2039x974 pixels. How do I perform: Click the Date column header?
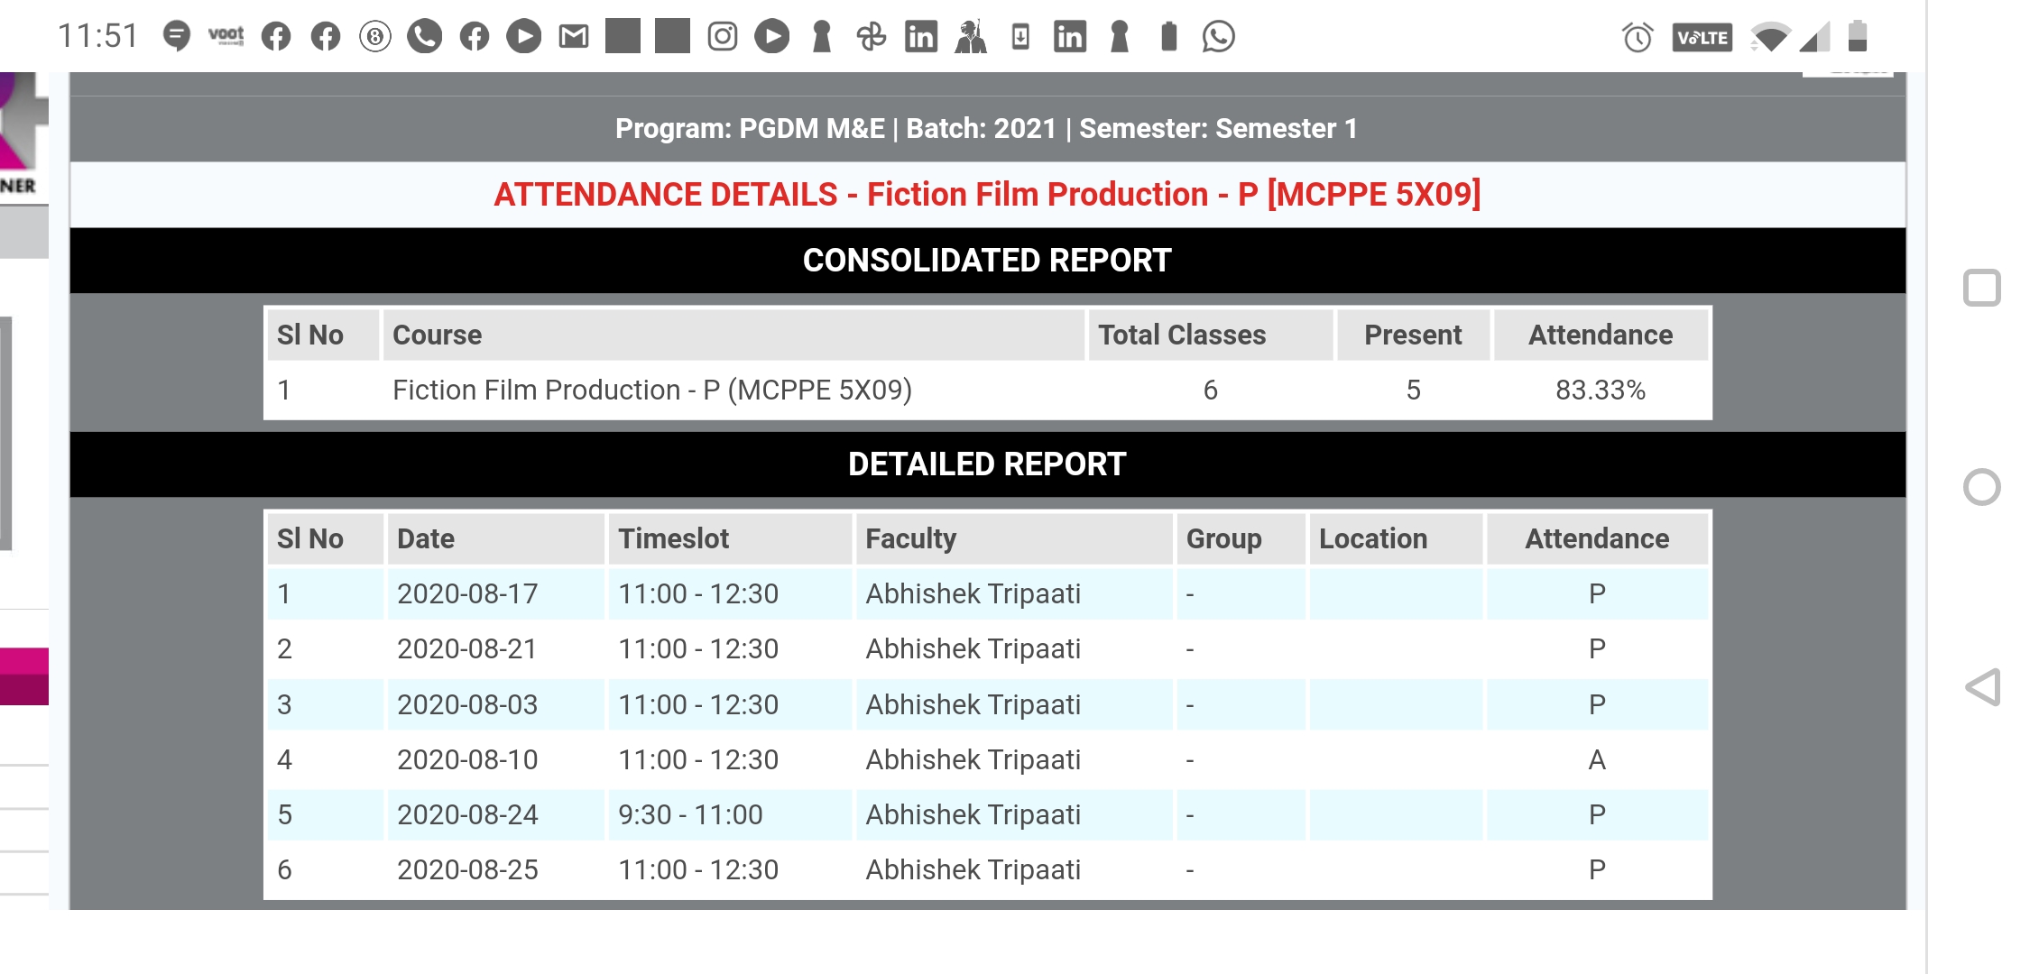pyautogui.click(x=424, y=538)
